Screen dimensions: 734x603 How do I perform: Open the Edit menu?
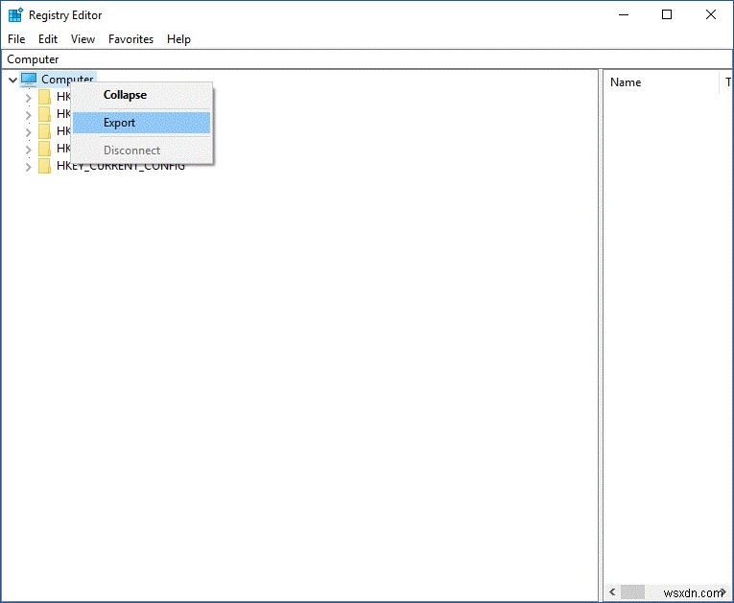tap(48, 39)
